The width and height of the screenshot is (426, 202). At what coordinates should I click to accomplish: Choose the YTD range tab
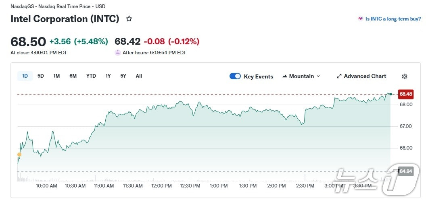91,76
